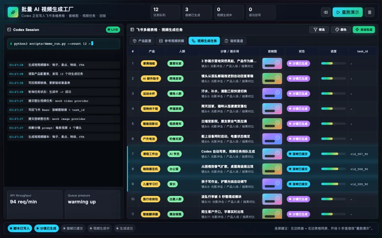
Task: Open the first-frame thumbnail for 宠物烘干箱
Action: tap(272, 109)
